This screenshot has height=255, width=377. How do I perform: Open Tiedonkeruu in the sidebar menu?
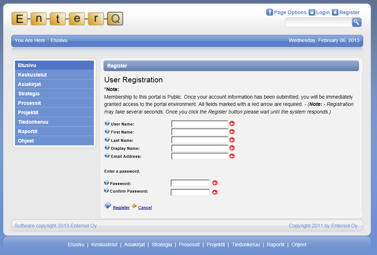click(54, 122)
